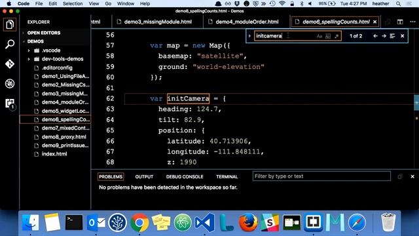Open index.html in explorer

click(54, 154)
